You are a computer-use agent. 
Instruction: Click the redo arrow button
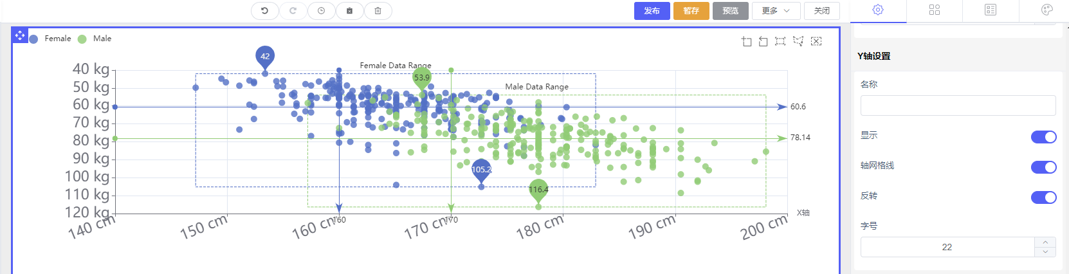293,10
